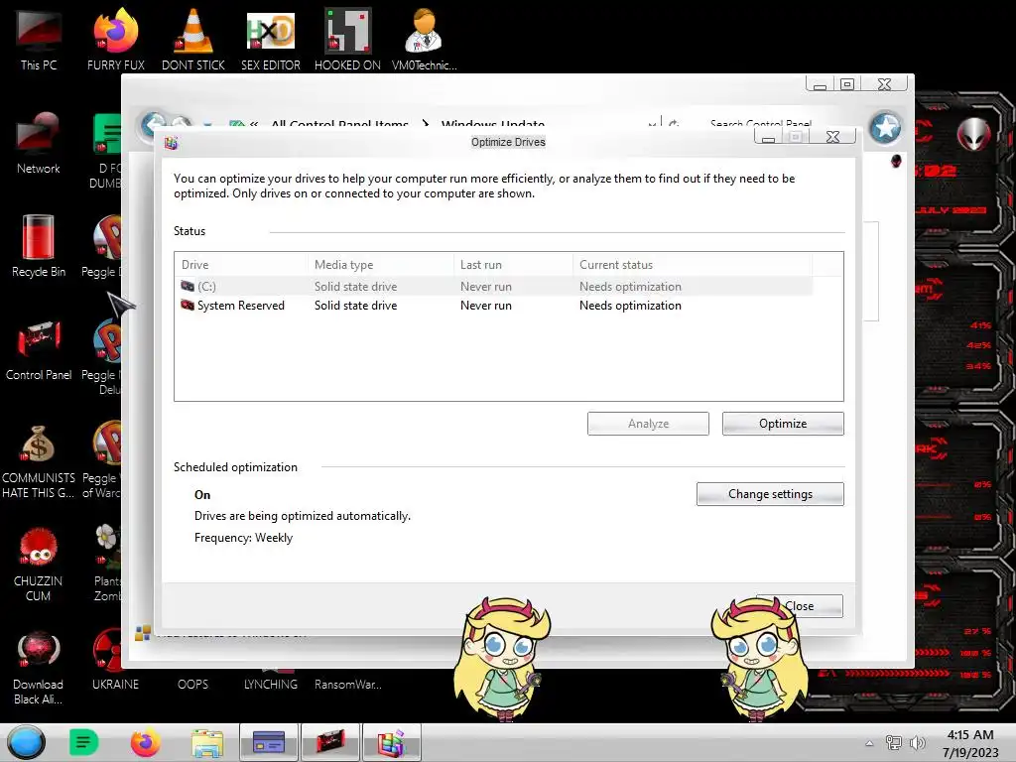Open the red fuzzy CHUZZIN desktop icon

39,564
